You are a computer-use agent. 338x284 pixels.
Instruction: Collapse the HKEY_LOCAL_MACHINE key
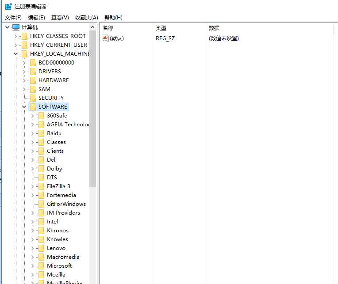tap(16, 53)
